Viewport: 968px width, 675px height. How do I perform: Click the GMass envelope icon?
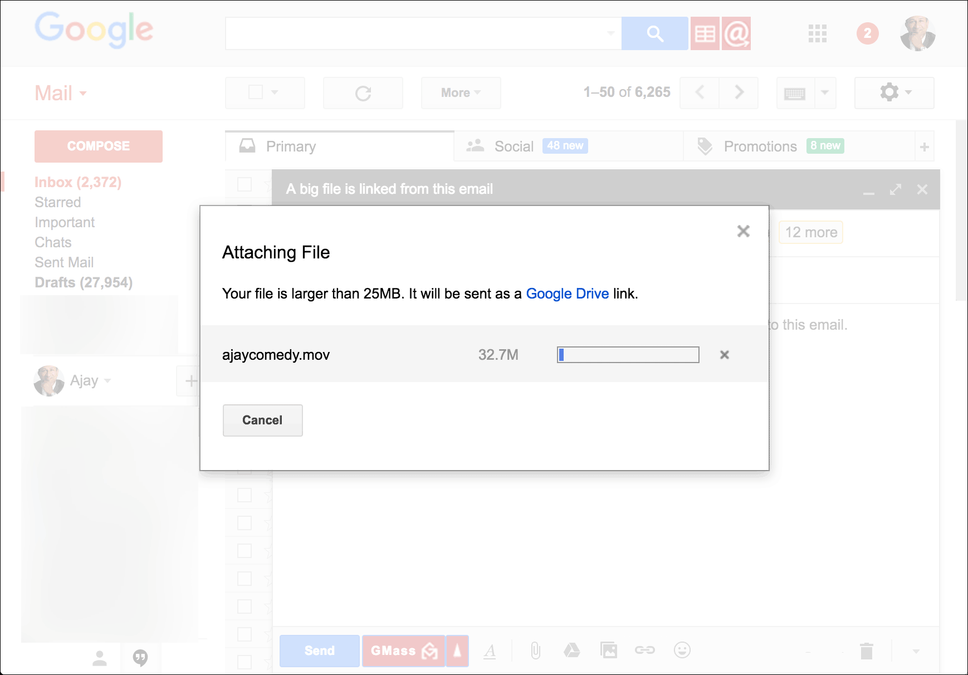[x=429, y=650]
